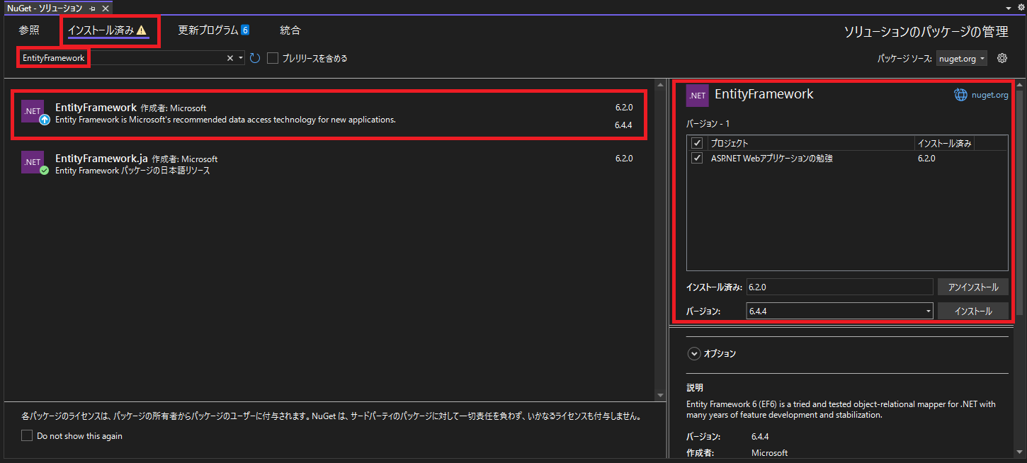Screen dimensions: 1027x463
Task: Click the .NET icon in details pane header
Action: click(697, 96)
